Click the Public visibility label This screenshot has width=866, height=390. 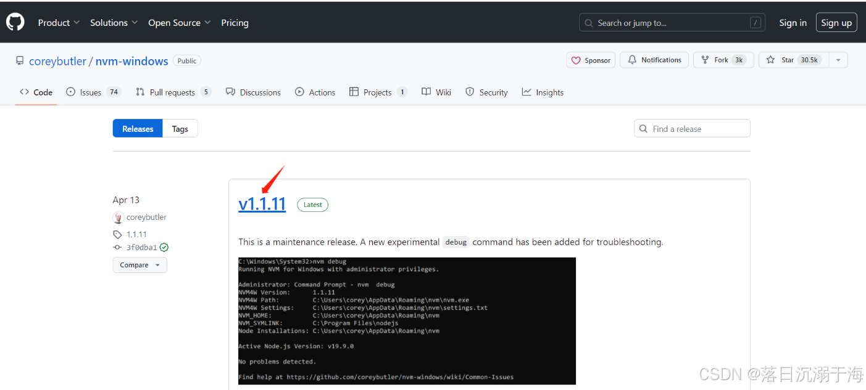tap(187, 61)
